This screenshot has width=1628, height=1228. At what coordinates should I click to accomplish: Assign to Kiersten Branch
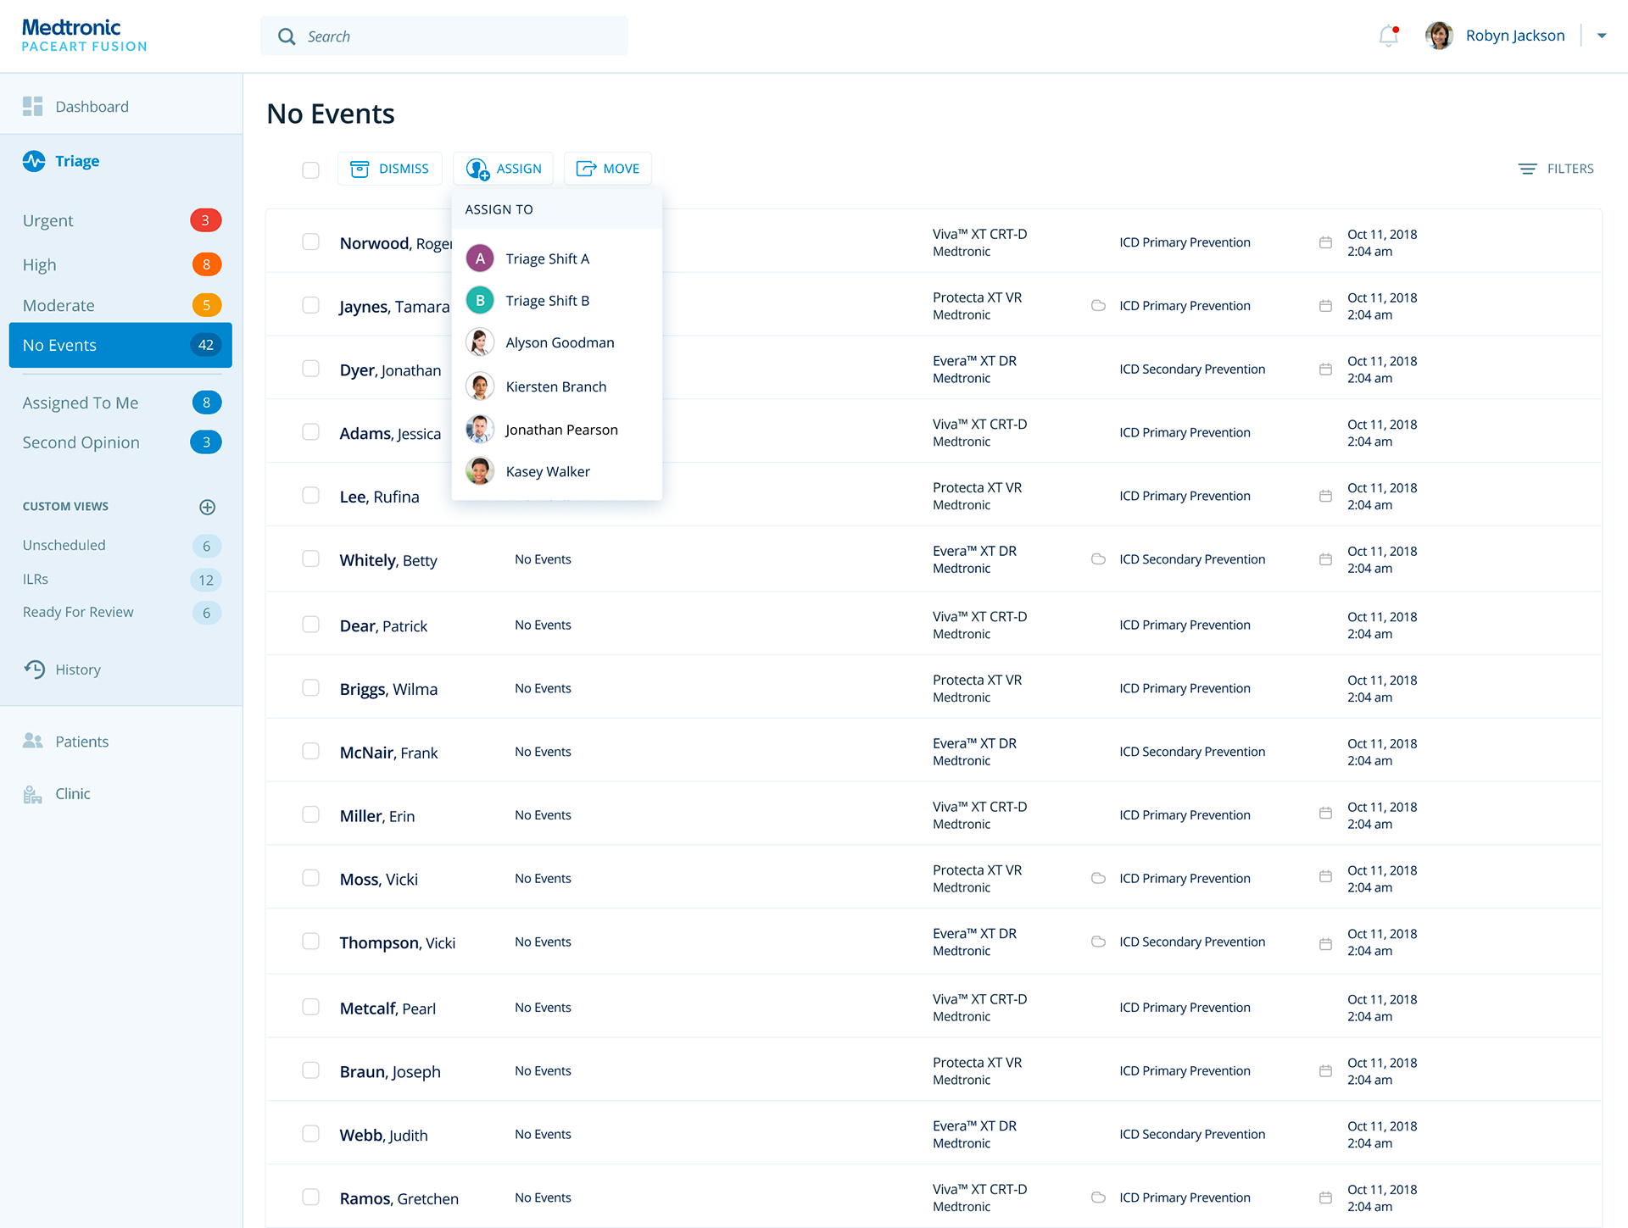(557, 386)
